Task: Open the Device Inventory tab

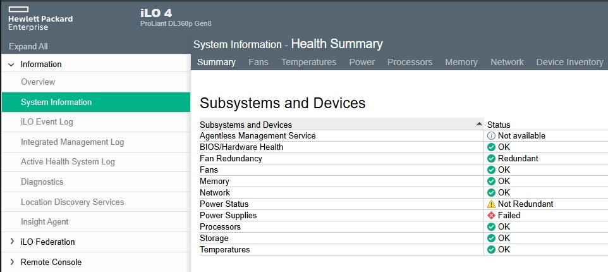Action: (569, 62)
